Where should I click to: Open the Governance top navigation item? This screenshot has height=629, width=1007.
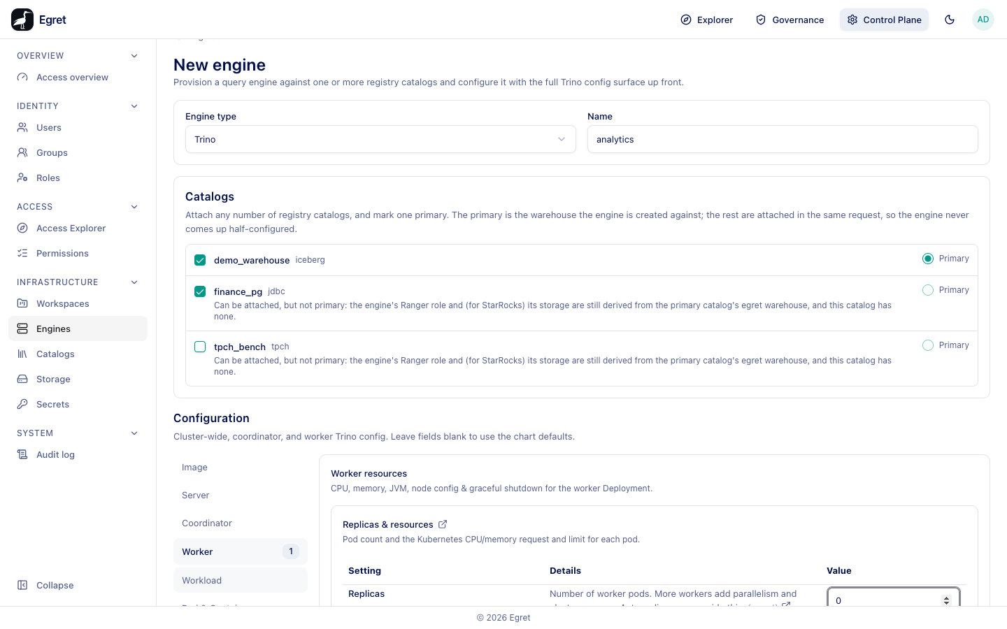click(x=790, y=20)
